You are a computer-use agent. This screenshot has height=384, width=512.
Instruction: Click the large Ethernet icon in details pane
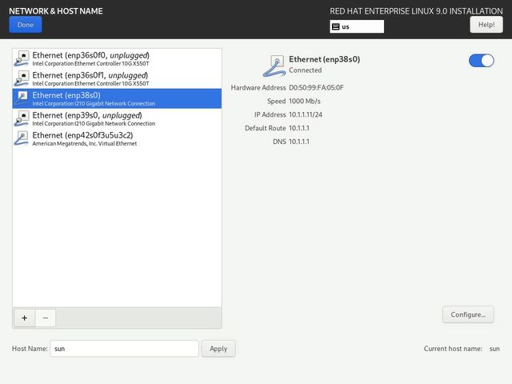click(274, 66)
